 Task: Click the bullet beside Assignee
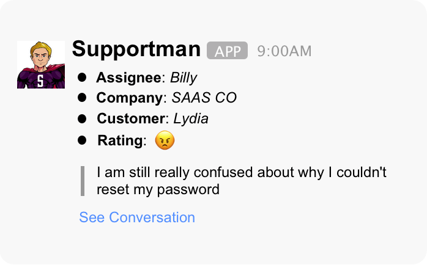[x=83, y=78]
